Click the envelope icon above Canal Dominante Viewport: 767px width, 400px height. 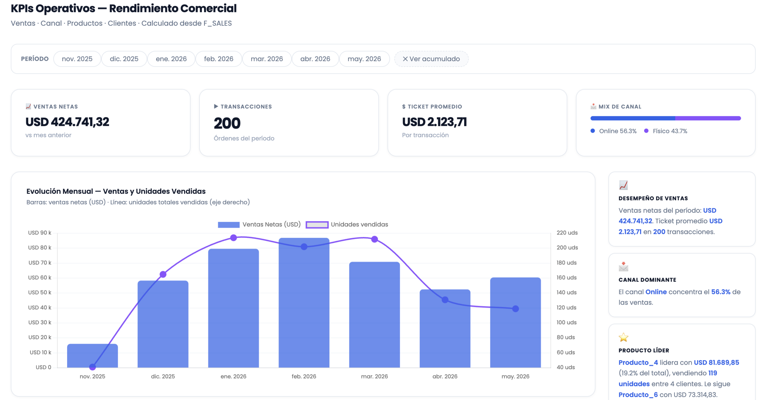click(x=623, y=266)
